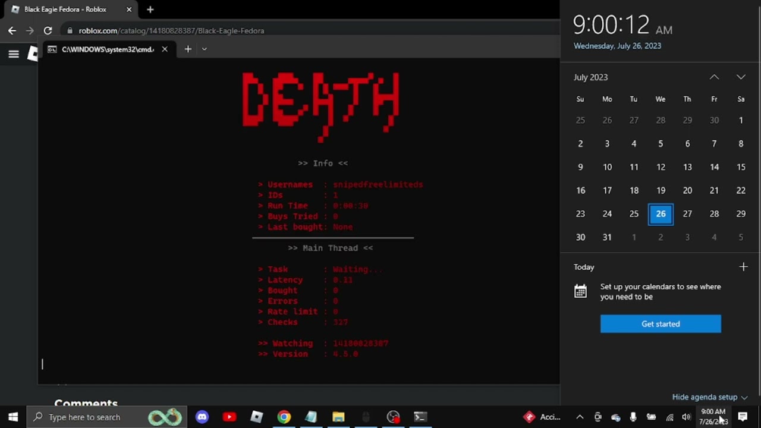The image size is (761, 428).
Task: Go back in the Chrome browser
Action: coord(12,30)
